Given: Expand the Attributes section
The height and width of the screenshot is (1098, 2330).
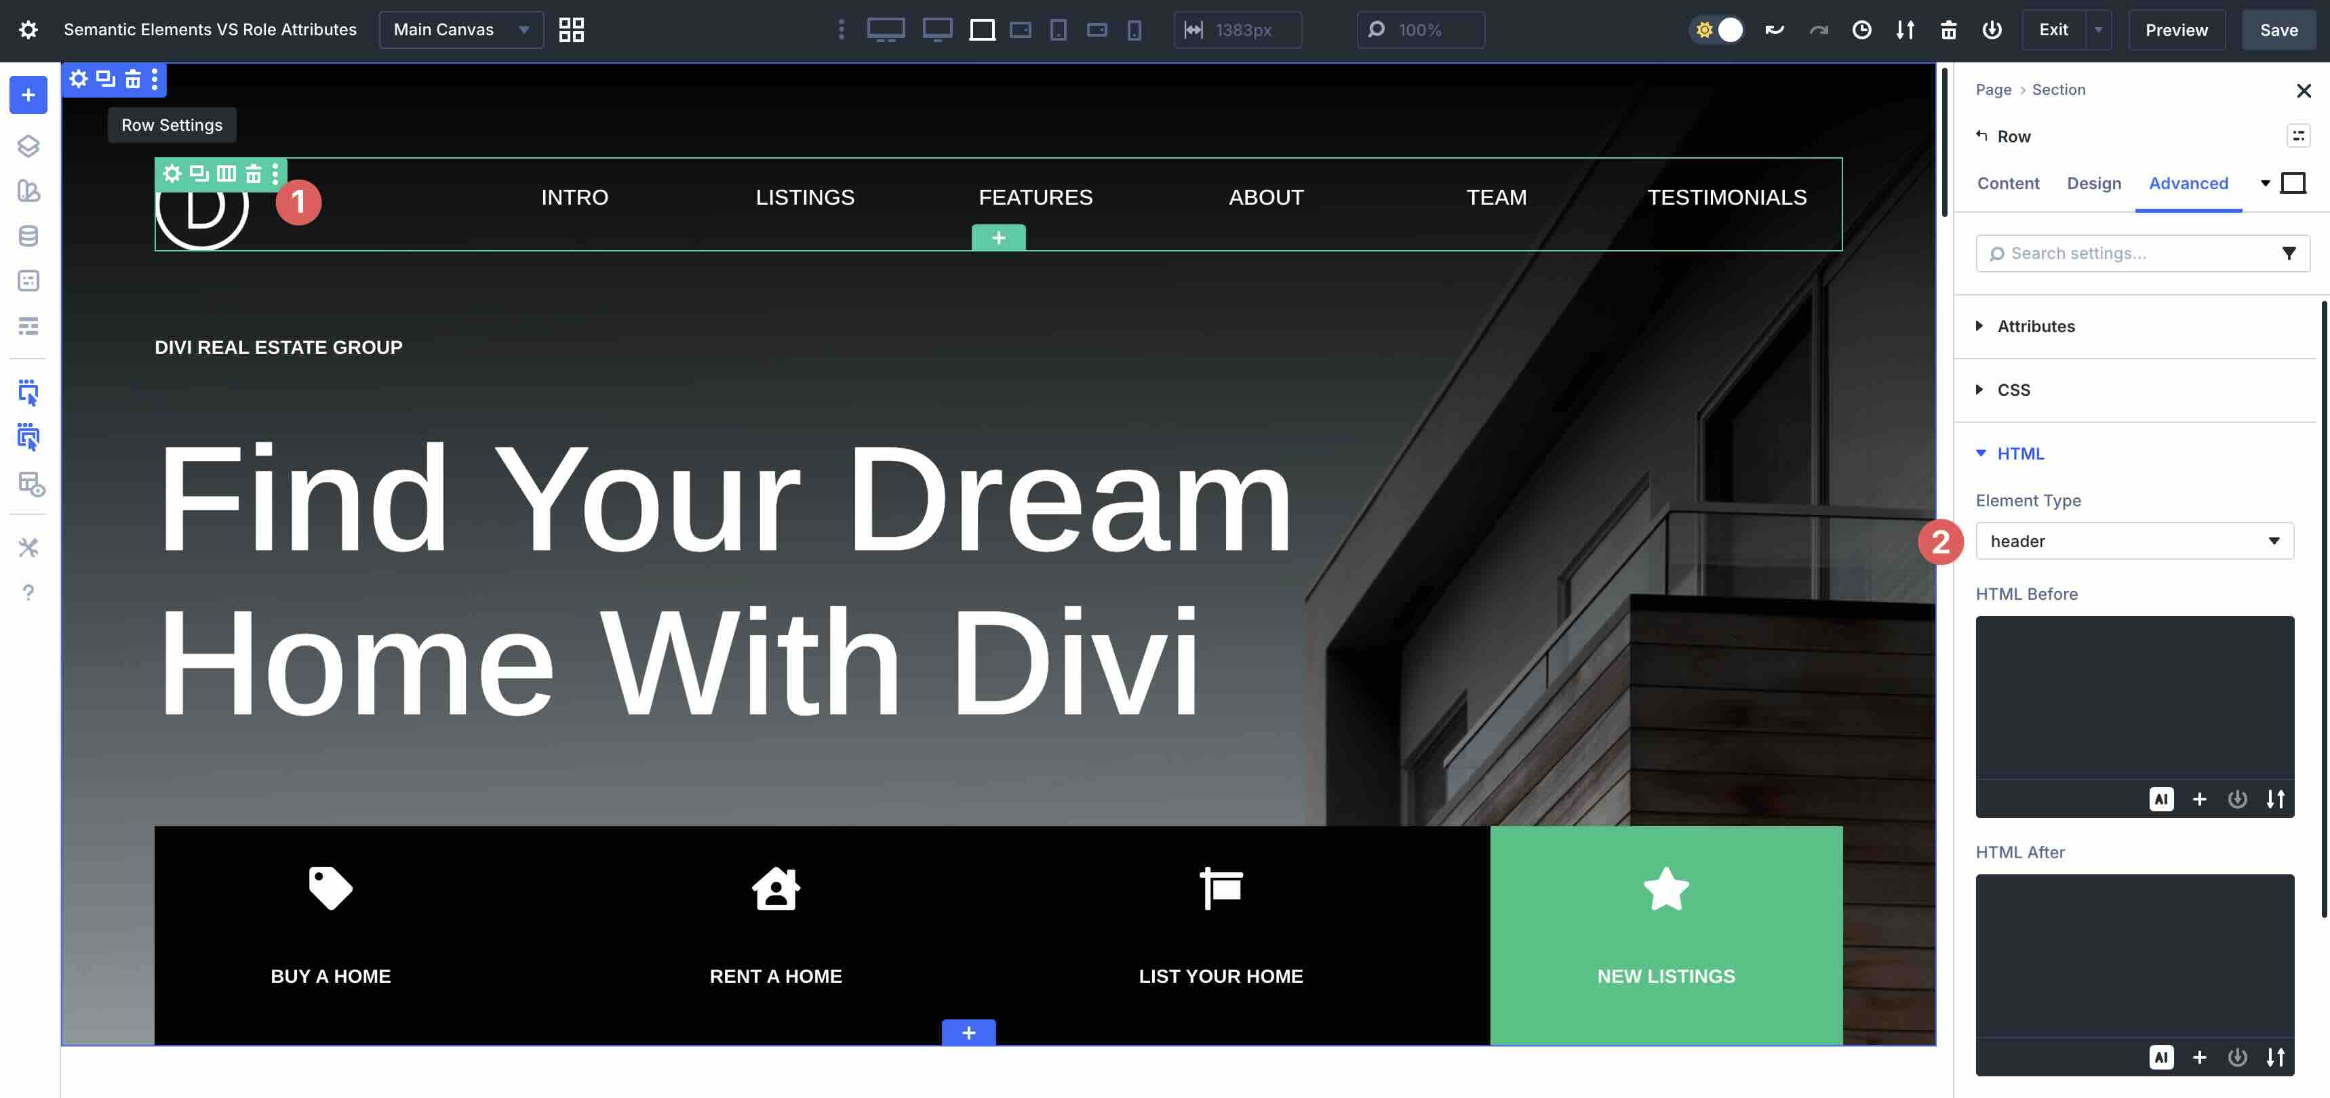Looking at the screenshot, I should coord(2035,326).
